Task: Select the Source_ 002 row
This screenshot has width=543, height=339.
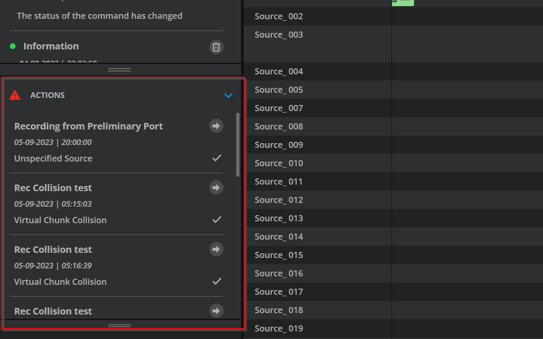Action: [x=279, y=16]
